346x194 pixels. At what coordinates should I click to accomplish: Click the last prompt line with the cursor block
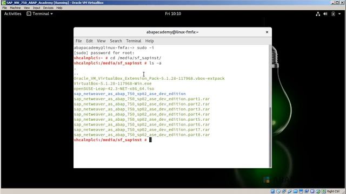click(x=112, y=140)
